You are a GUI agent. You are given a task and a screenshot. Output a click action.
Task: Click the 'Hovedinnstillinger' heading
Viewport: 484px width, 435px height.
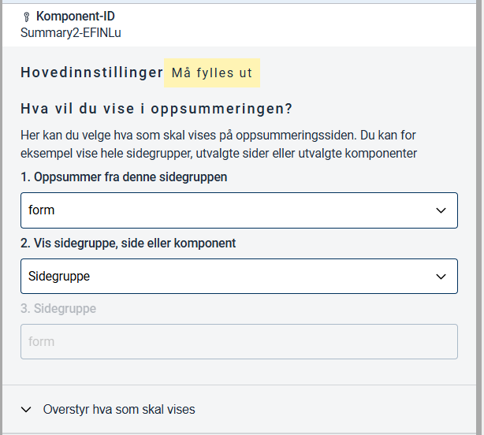pos(91,73)
